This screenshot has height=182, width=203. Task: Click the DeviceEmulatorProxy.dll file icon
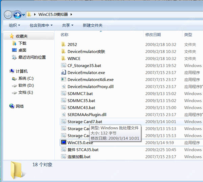point(64,86)
